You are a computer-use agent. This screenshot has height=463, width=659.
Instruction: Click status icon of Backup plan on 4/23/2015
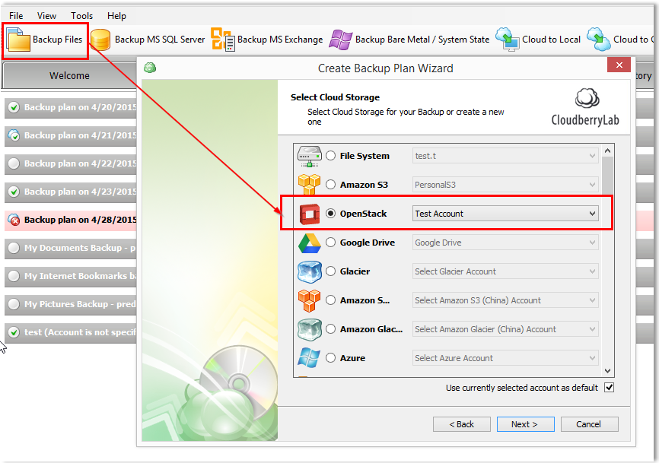(14, 192)
